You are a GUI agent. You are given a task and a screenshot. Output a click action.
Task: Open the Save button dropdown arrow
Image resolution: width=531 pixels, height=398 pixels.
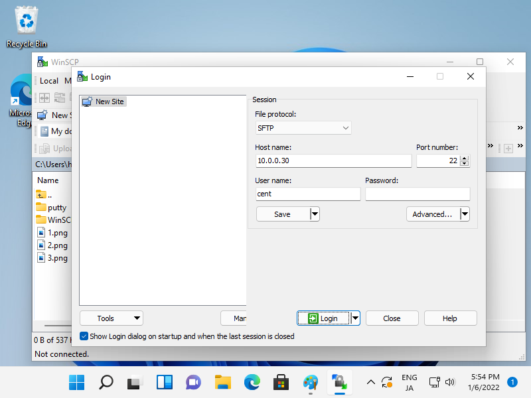point(315,214)
